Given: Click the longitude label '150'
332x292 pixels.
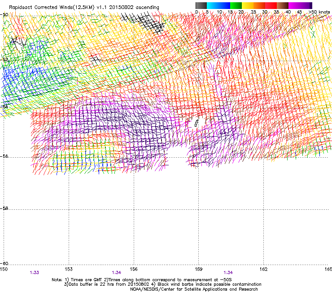Looking at the screenshot, I should pos(4,269).
